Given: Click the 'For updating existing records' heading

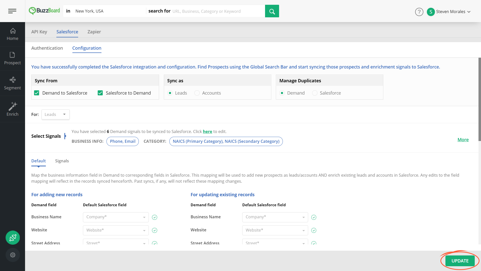Looking at the screenshot, I should pyautogui.click(x=222, y=195).
